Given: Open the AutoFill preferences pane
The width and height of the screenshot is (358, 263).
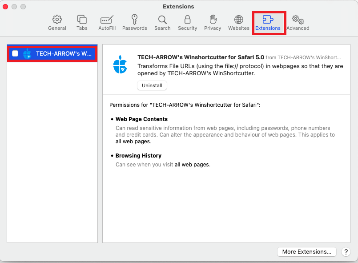Looking at the screenshot, I should click(107, 23).
